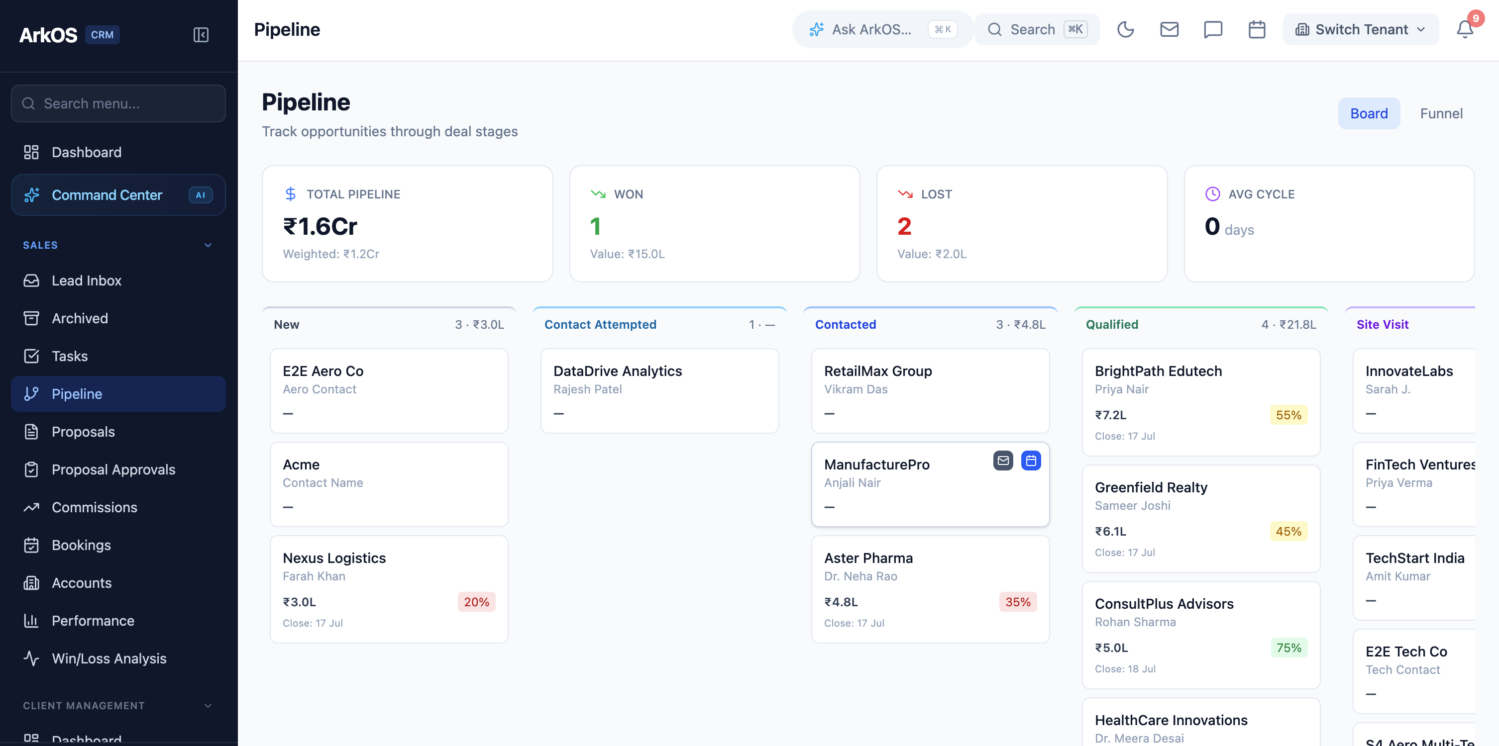Open the E2E Tech Co deal card
The height and width of the screenshot is (746, 1499).
coord(1414,671)
